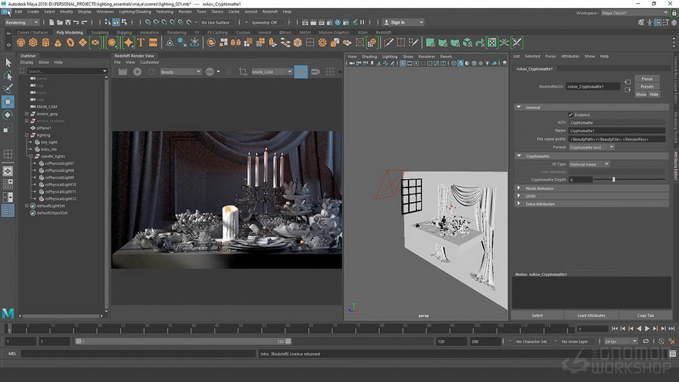Click the Load Attributes button

coord(591,316)
